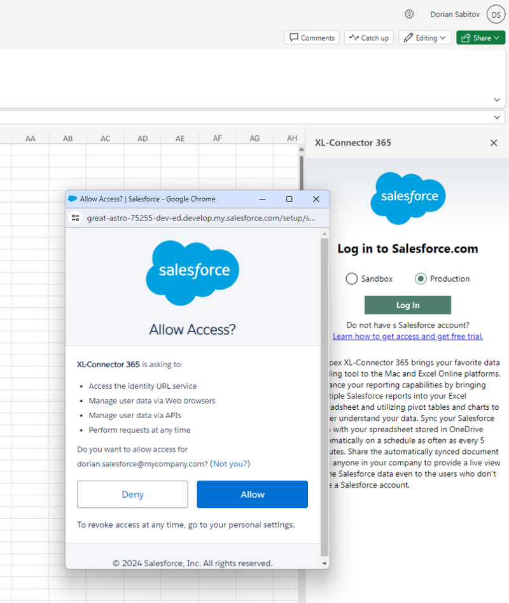Select column AB header
The height and width of the screenshot is (603, 509).
67,138
